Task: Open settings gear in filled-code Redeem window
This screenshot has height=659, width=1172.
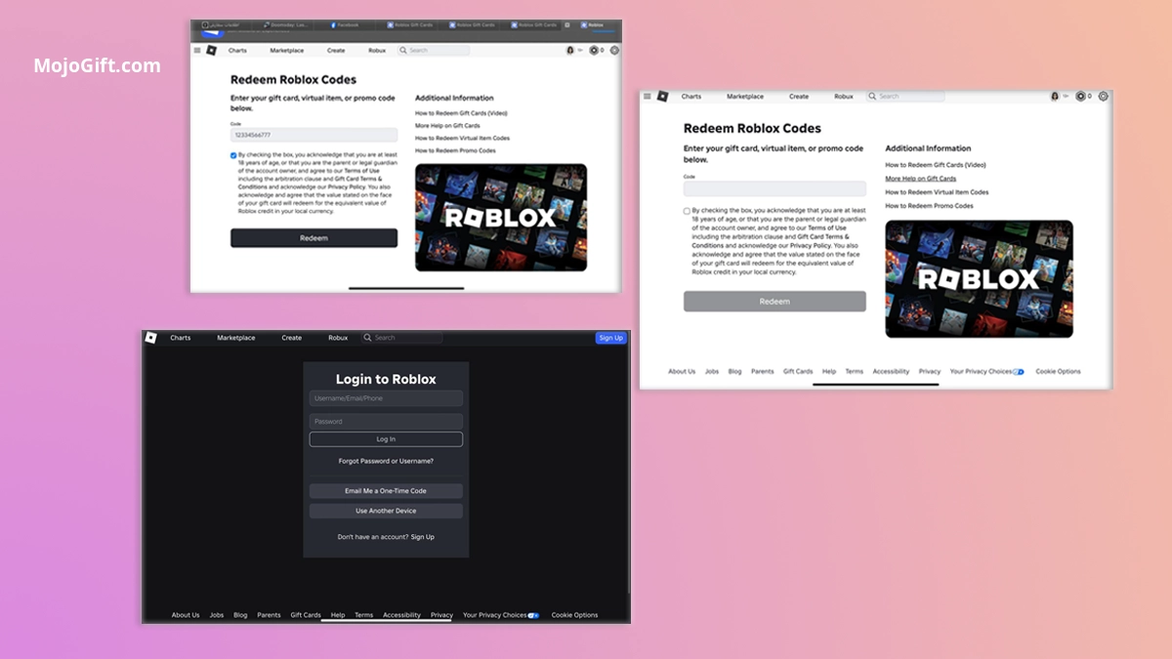Action: pyautogui.click(x=614, y=50)
